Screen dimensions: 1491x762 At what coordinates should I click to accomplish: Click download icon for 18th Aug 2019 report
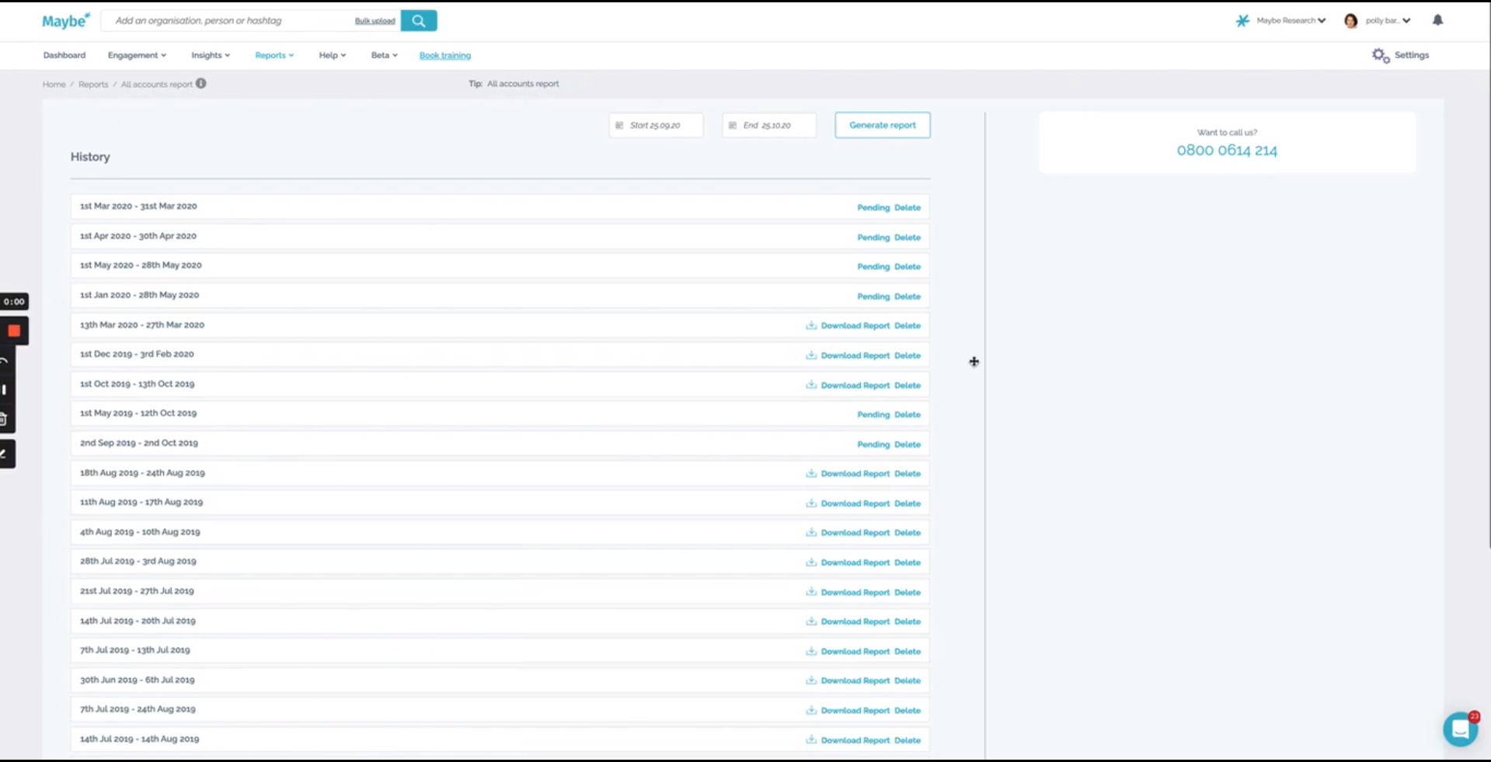click(x=811, y=473)
